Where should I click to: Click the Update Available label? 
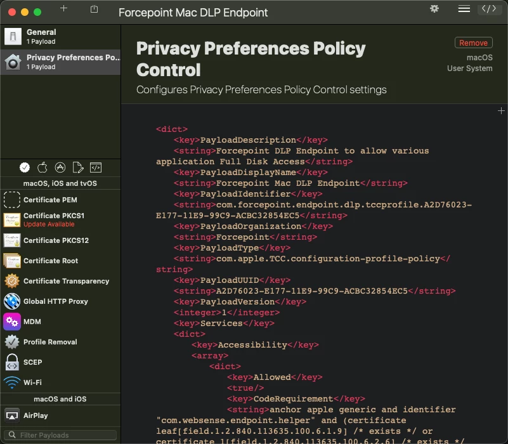pyautogui.click(x=49, y=225)
